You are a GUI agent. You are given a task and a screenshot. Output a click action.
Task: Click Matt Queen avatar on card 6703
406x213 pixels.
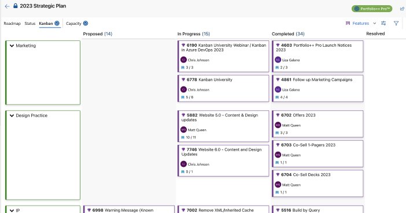pos(278,155)
